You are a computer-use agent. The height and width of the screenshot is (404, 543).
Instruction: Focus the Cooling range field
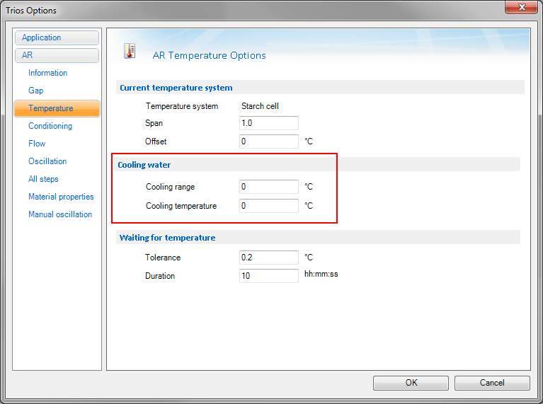269,187
